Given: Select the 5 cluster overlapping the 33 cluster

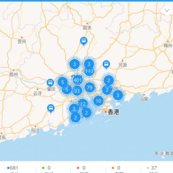Looking at the screenshot, I should click(67, 89).
